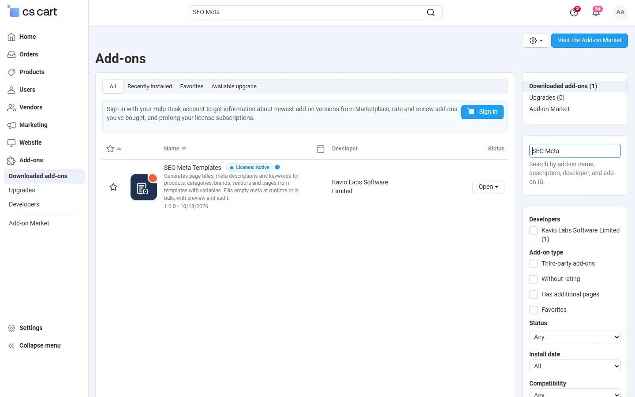This screenshot has width=635, height=397.
Task: Click the Marketing megaphone icon in sidebar
Action: (x=11, y=125)
